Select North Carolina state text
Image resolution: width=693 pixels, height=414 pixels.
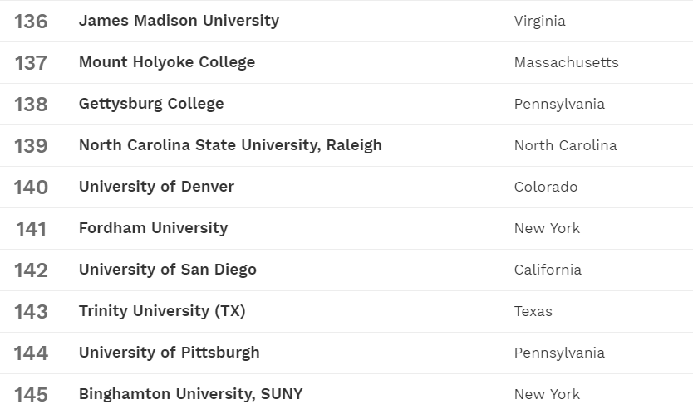point(565,146)
